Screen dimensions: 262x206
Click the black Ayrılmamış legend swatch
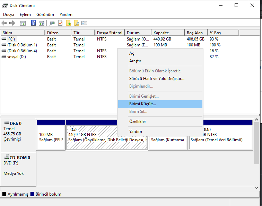[4, 194]
